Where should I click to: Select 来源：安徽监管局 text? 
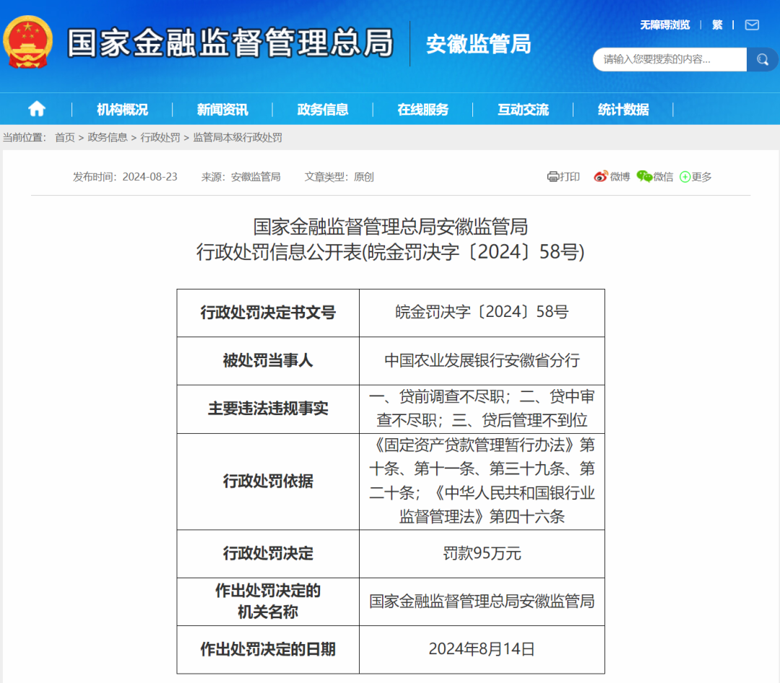click(240, 177)
